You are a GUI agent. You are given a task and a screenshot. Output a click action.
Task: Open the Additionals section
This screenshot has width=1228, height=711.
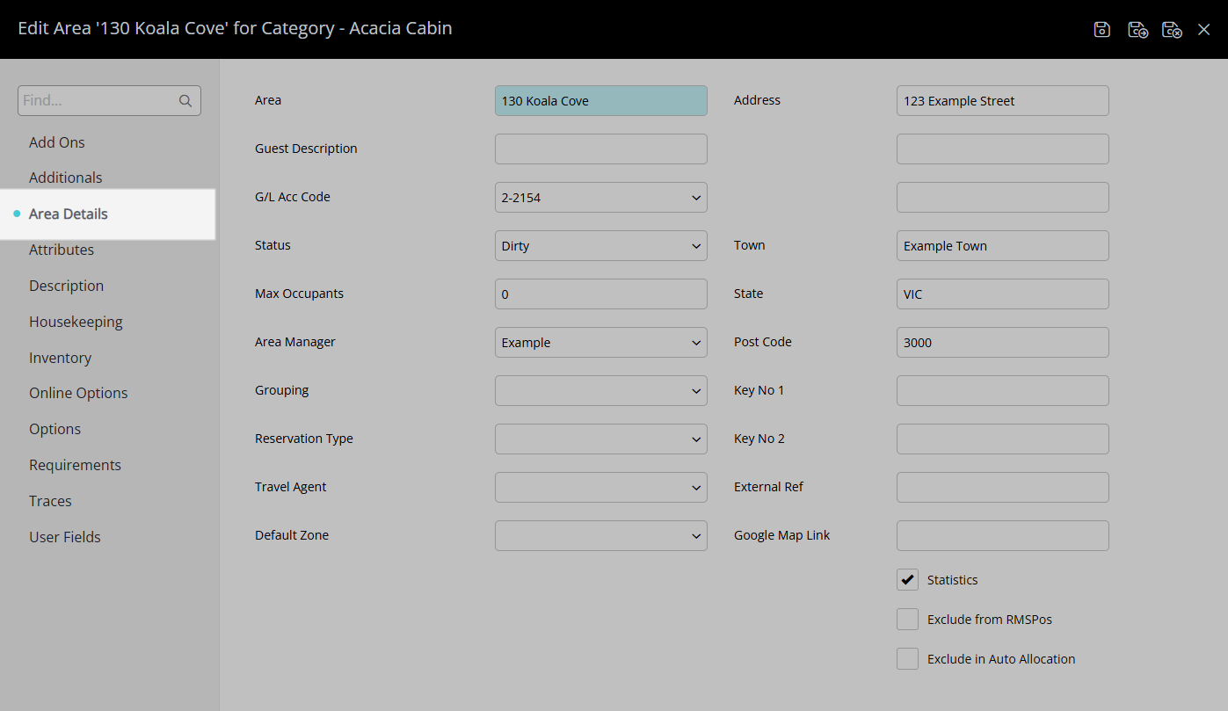click(x=66, y=178)
